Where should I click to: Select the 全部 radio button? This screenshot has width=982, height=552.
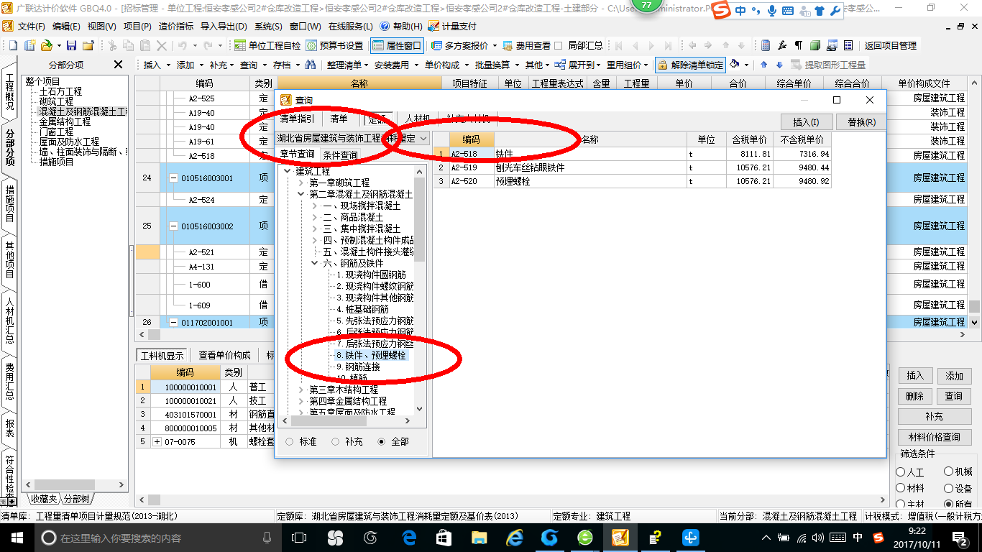pyautogui.click(x=381, y=442)
